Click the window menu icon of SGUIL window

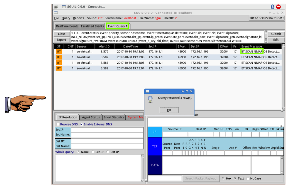[56, 12]
